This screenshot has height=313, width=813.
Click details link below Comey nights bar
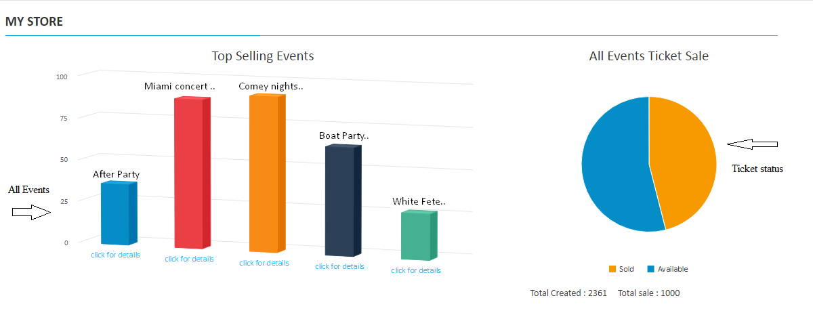tap(264, 263)
